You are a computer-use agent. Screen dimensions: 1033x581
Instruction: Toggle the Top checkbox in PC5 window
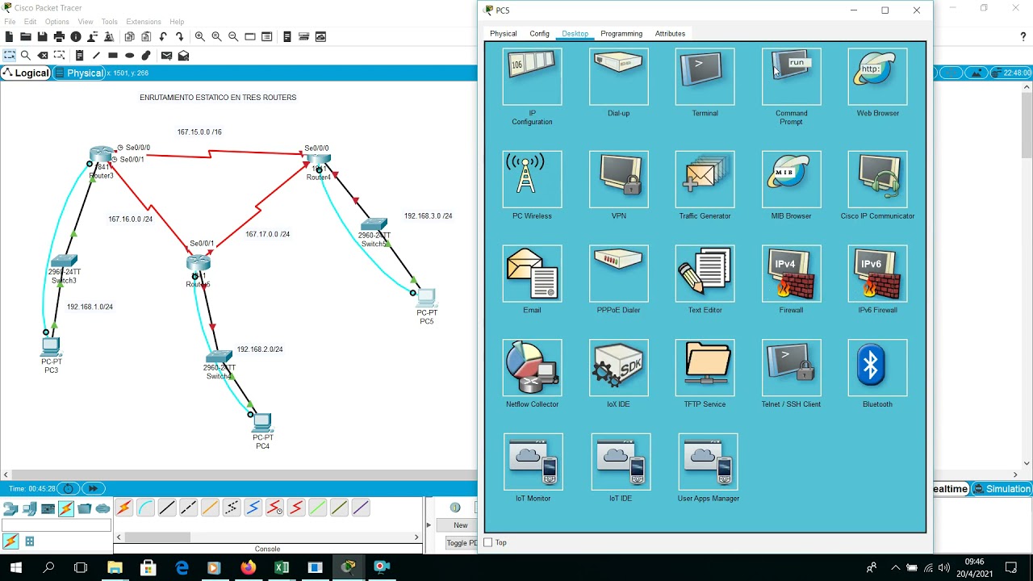point(487,542)
